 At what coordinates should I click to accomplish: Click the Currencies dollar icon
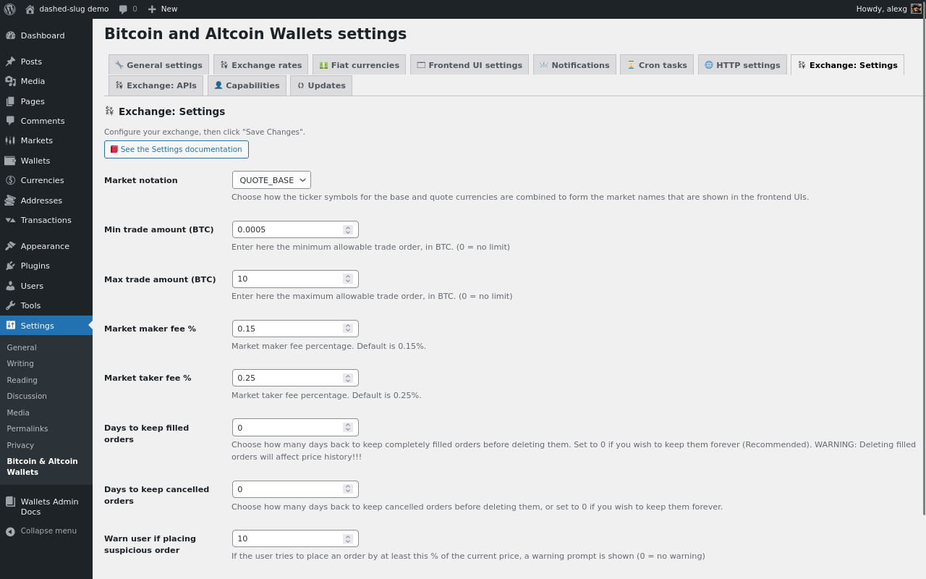point(10,180)
